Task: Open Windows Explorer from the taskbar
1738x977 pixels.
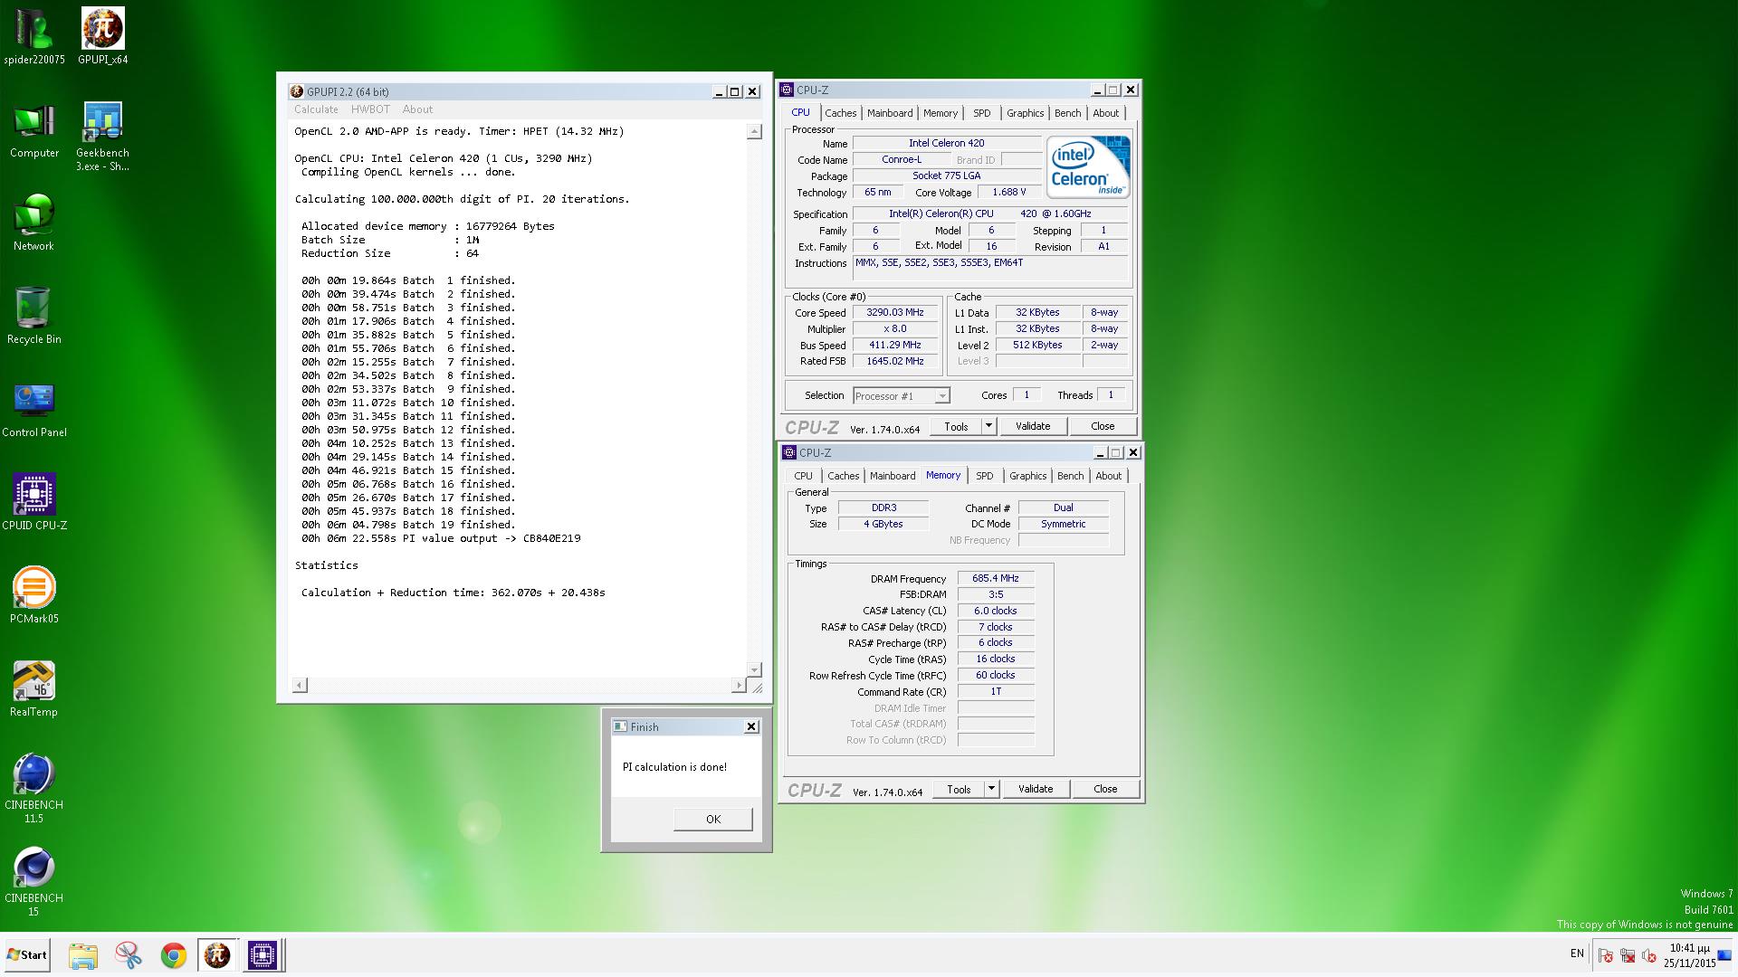Action: pyautogui.click(x=83, y=955)
